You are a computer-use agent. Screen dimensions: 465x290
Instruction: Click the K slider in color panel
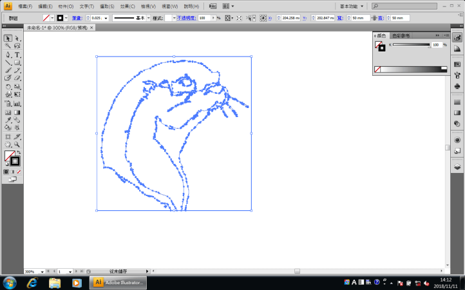coord(411,45)
